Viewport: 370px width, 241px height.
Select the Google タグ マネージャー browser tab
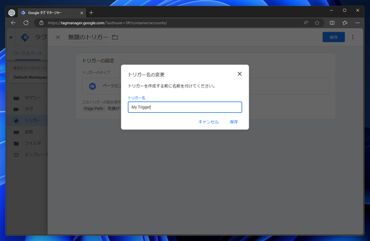[52, 13]
